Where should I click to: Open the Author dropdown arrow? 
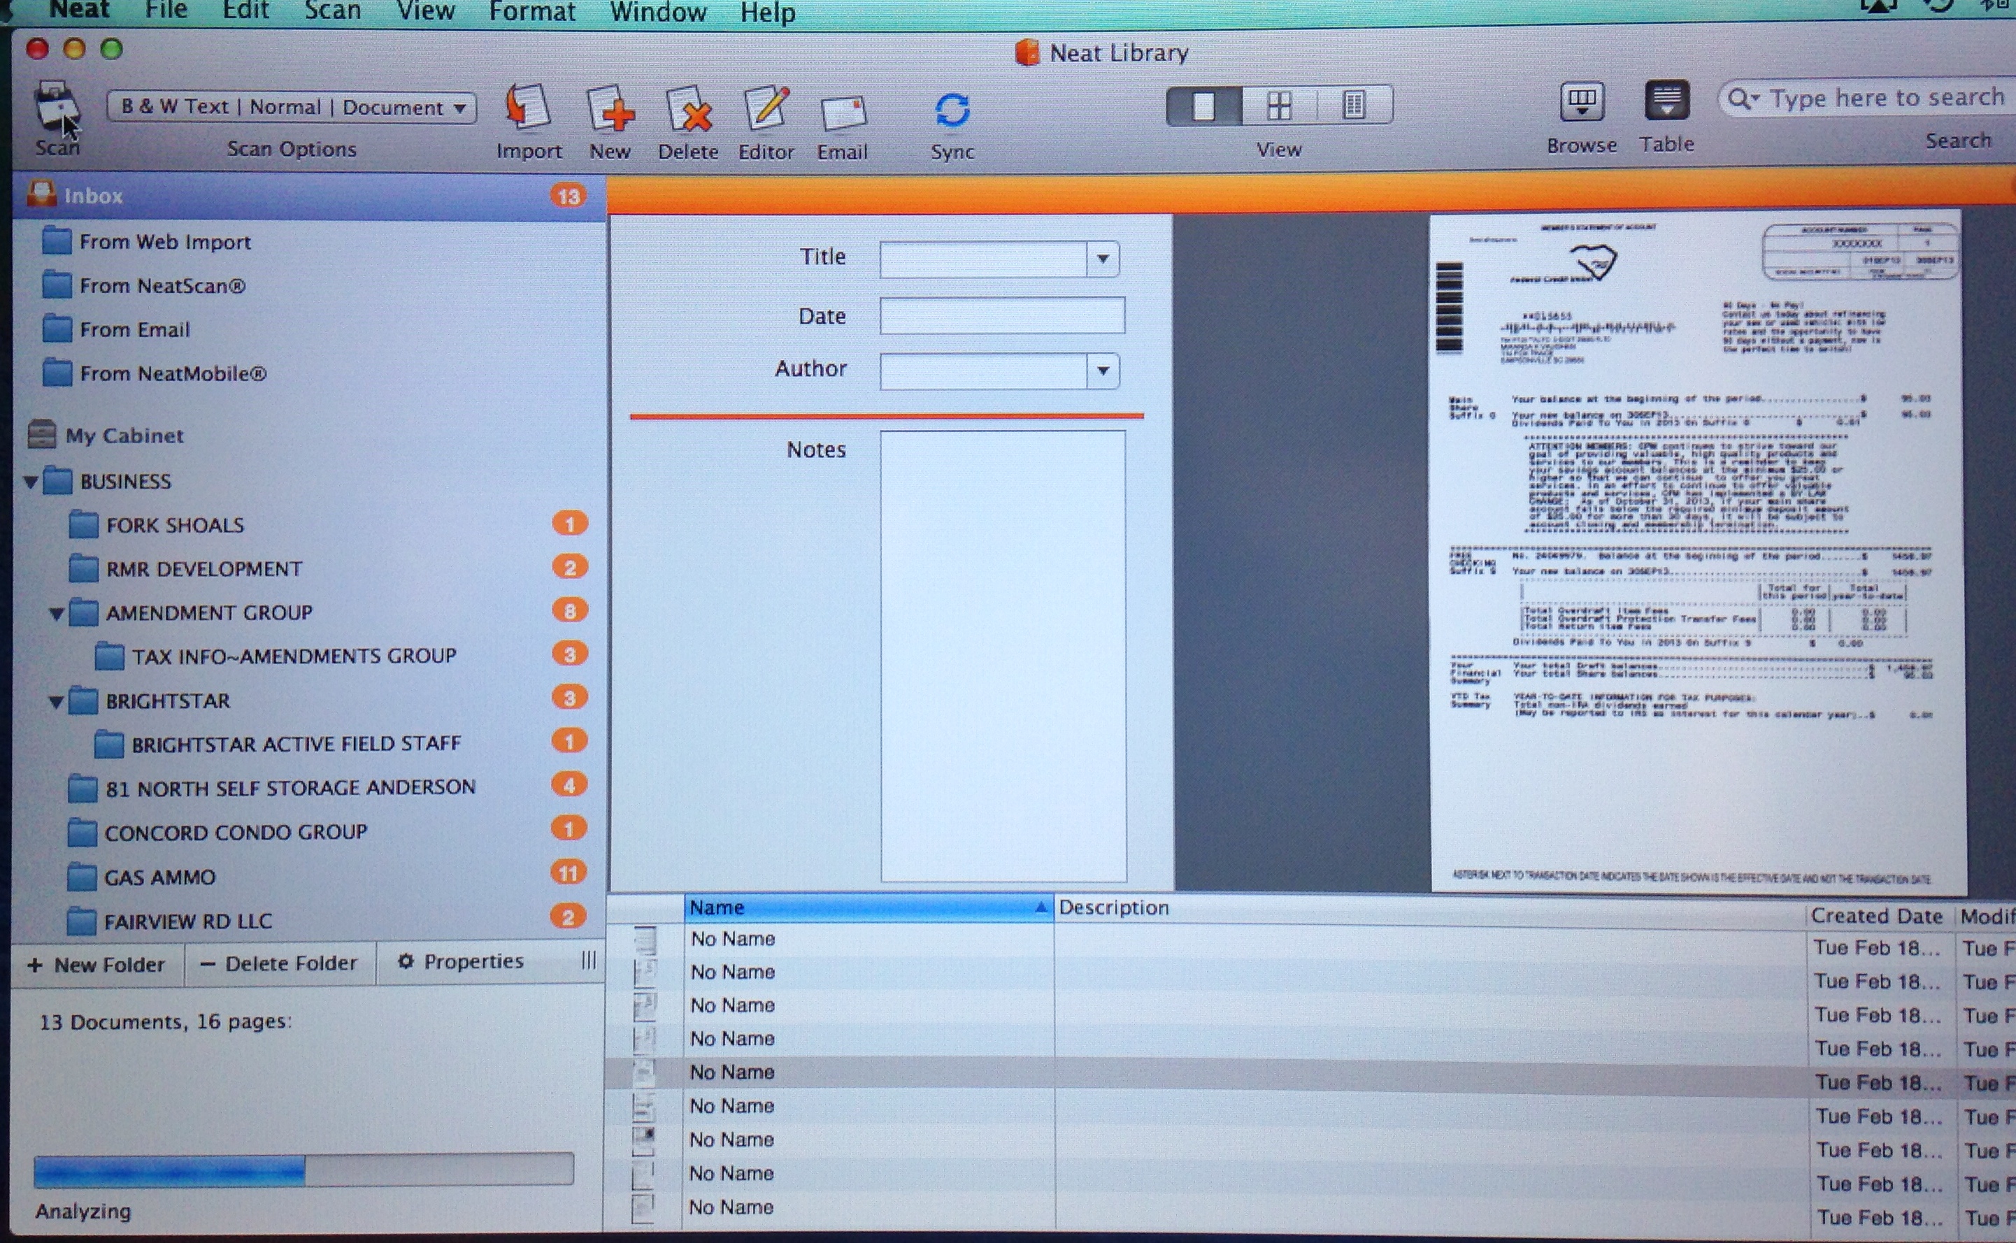tap(1103, 371)
